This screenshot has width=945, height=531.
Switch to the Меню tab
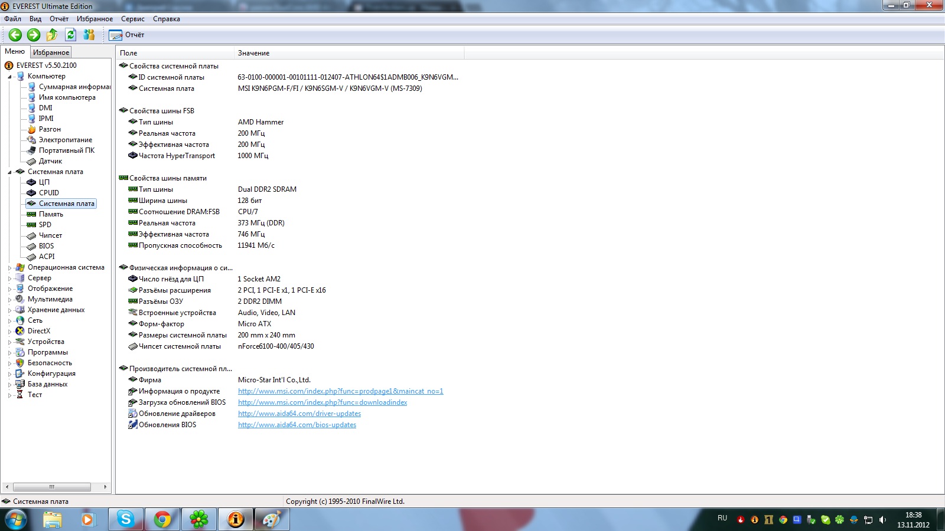coord(15,51)
